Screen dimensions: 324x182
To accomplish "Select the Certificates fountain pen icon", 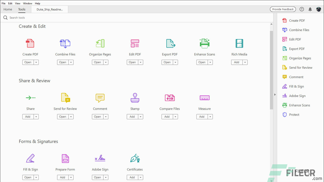I will tap(135, 158).
